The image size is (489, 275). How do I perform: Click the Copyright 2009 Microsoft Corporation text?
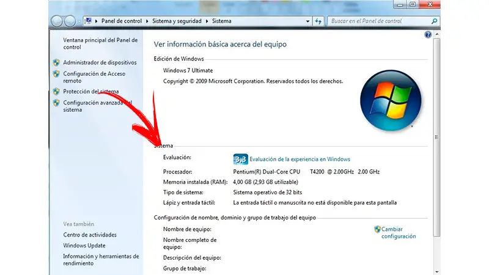coord(253,81)
